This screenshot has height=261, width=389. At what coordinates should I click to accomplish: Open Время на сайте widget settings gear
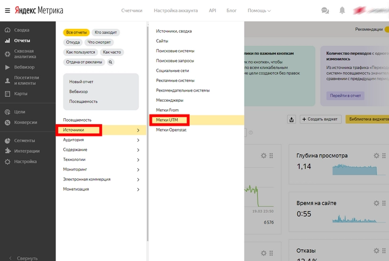pos(376,203)
